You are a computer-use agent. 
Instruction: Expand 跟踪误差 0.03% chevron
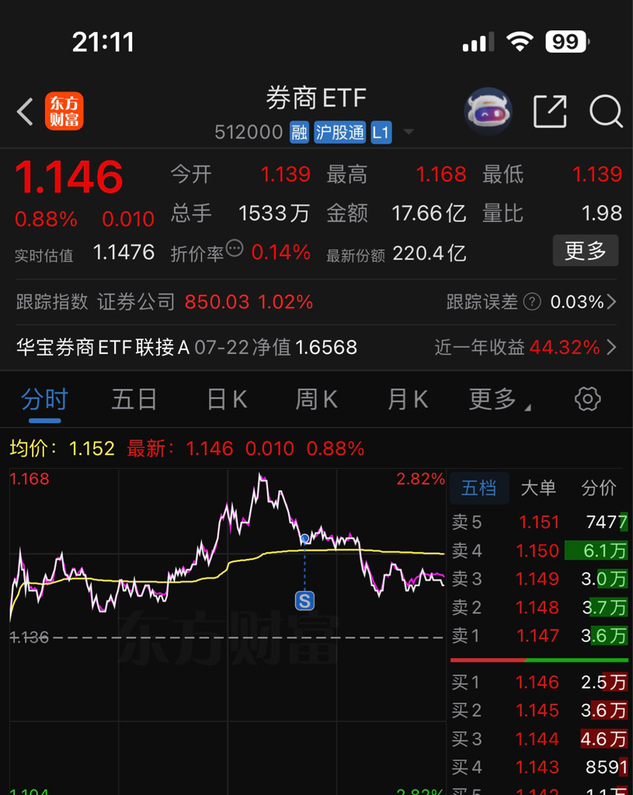point(612,302)
